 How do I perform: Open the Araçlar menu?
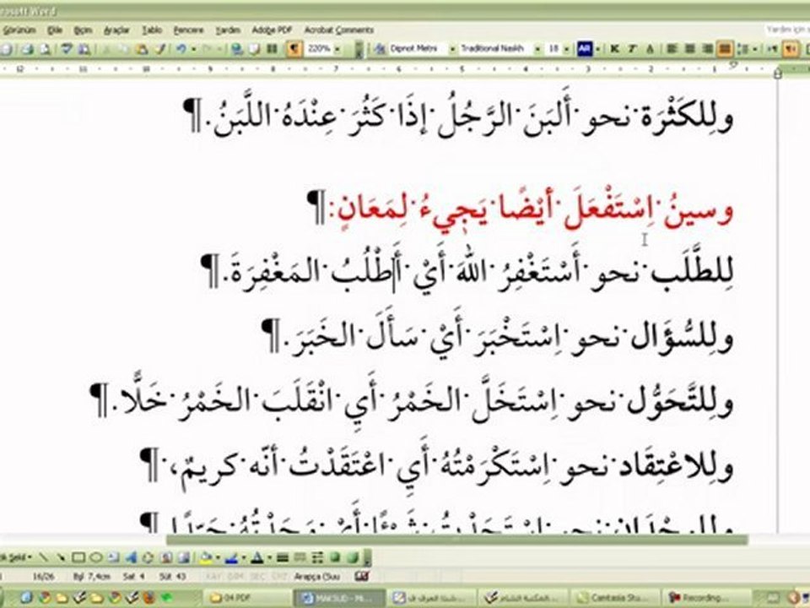coord(116,30)
